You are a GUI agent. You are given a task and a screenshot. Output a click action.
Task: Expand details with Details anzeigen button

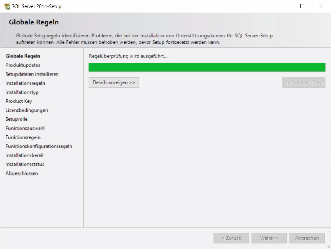(x=114, y=82)
